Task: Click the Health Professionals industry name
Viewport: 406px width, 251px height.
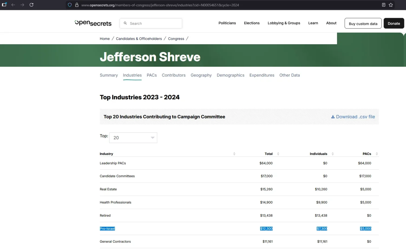Action: pos(116,202)
